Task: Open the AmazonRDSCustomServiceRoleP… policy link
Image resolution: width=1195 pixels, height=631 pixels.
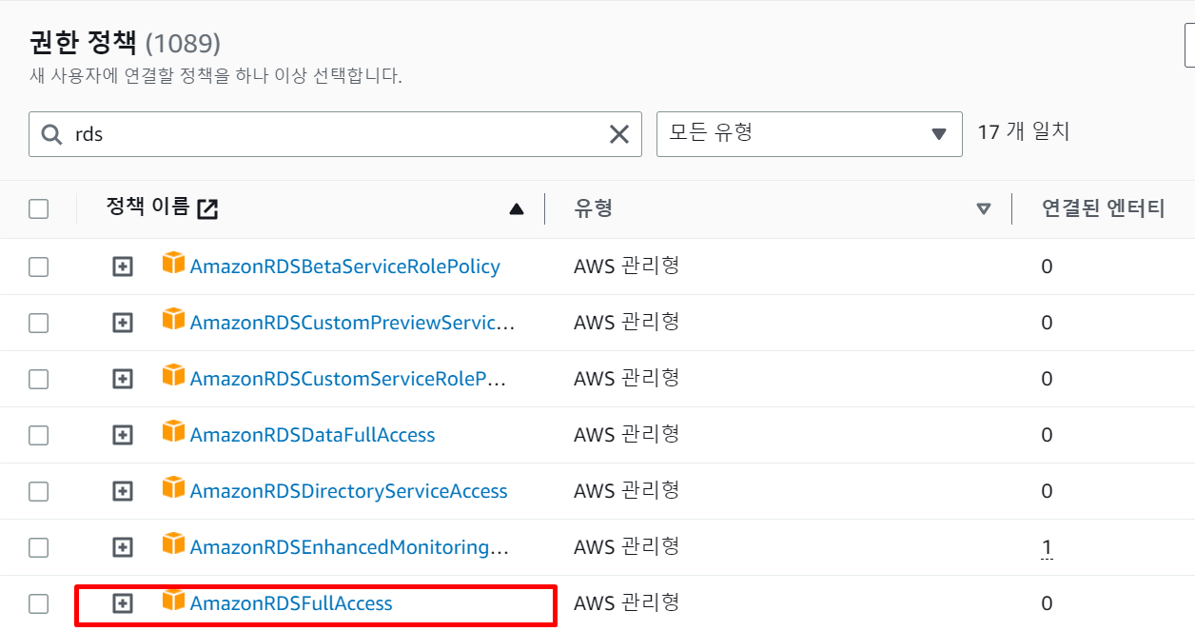Action: (x=348, y=379)
